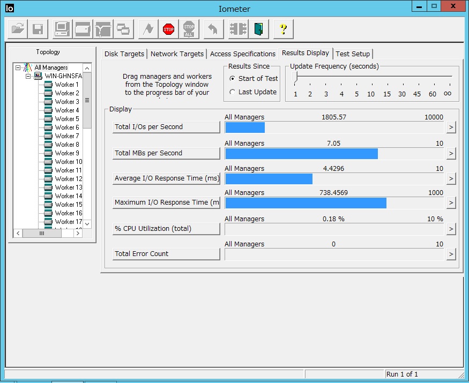The height and width of the screenshot is (383, 469).
Task: Click the Start Tests green flag icon
Action: (x=148, y=29)
